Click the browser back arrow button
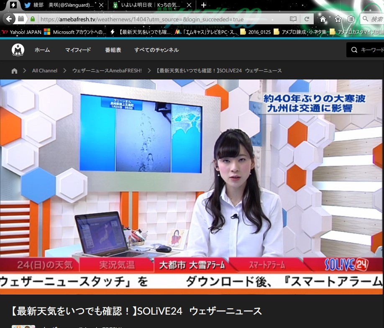Image resolution: width=384 pixels, height=328 pixels. click(9, 19)
